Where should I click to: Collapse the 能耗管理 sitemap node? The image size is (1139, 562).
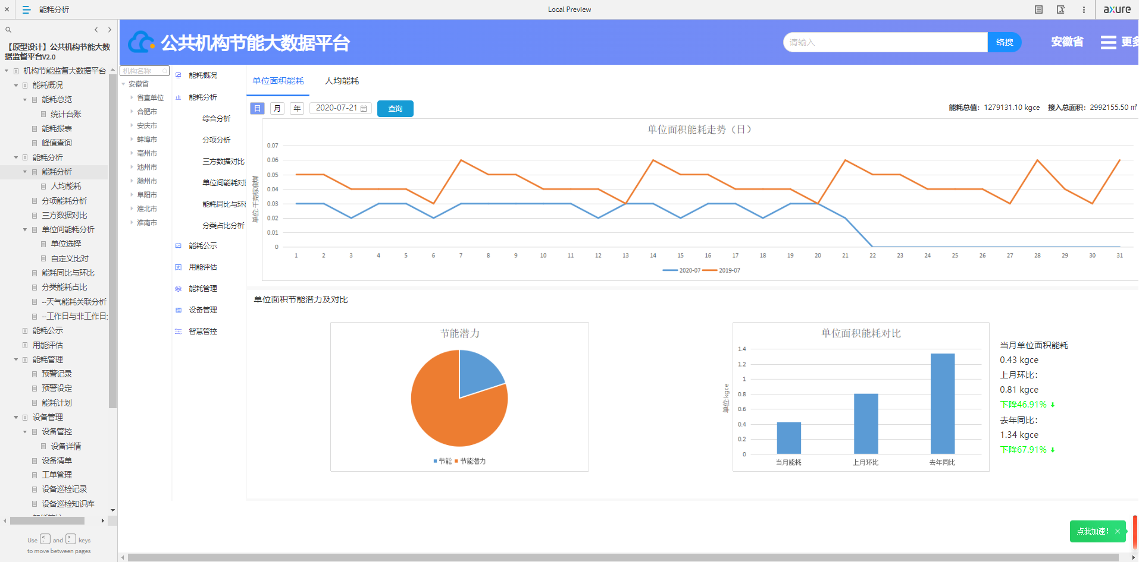(x=16, y=359)
